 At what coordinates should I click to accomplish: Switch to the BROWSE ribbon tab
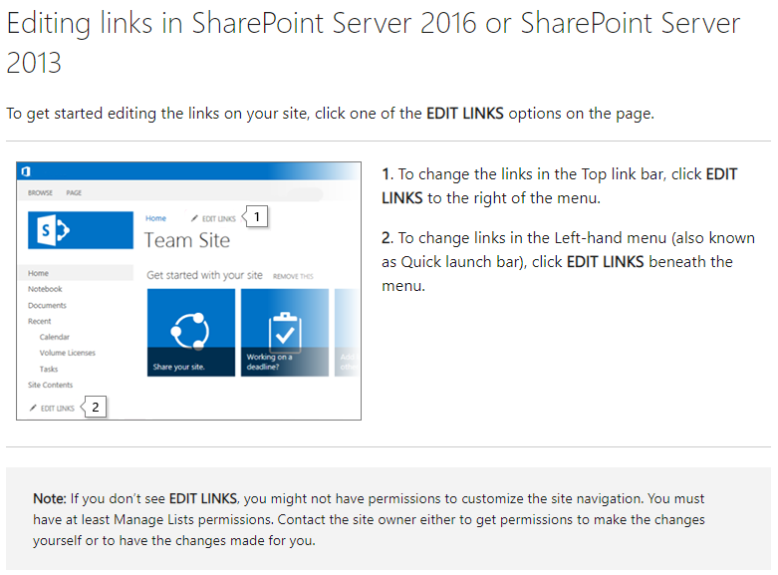[40, 192]
